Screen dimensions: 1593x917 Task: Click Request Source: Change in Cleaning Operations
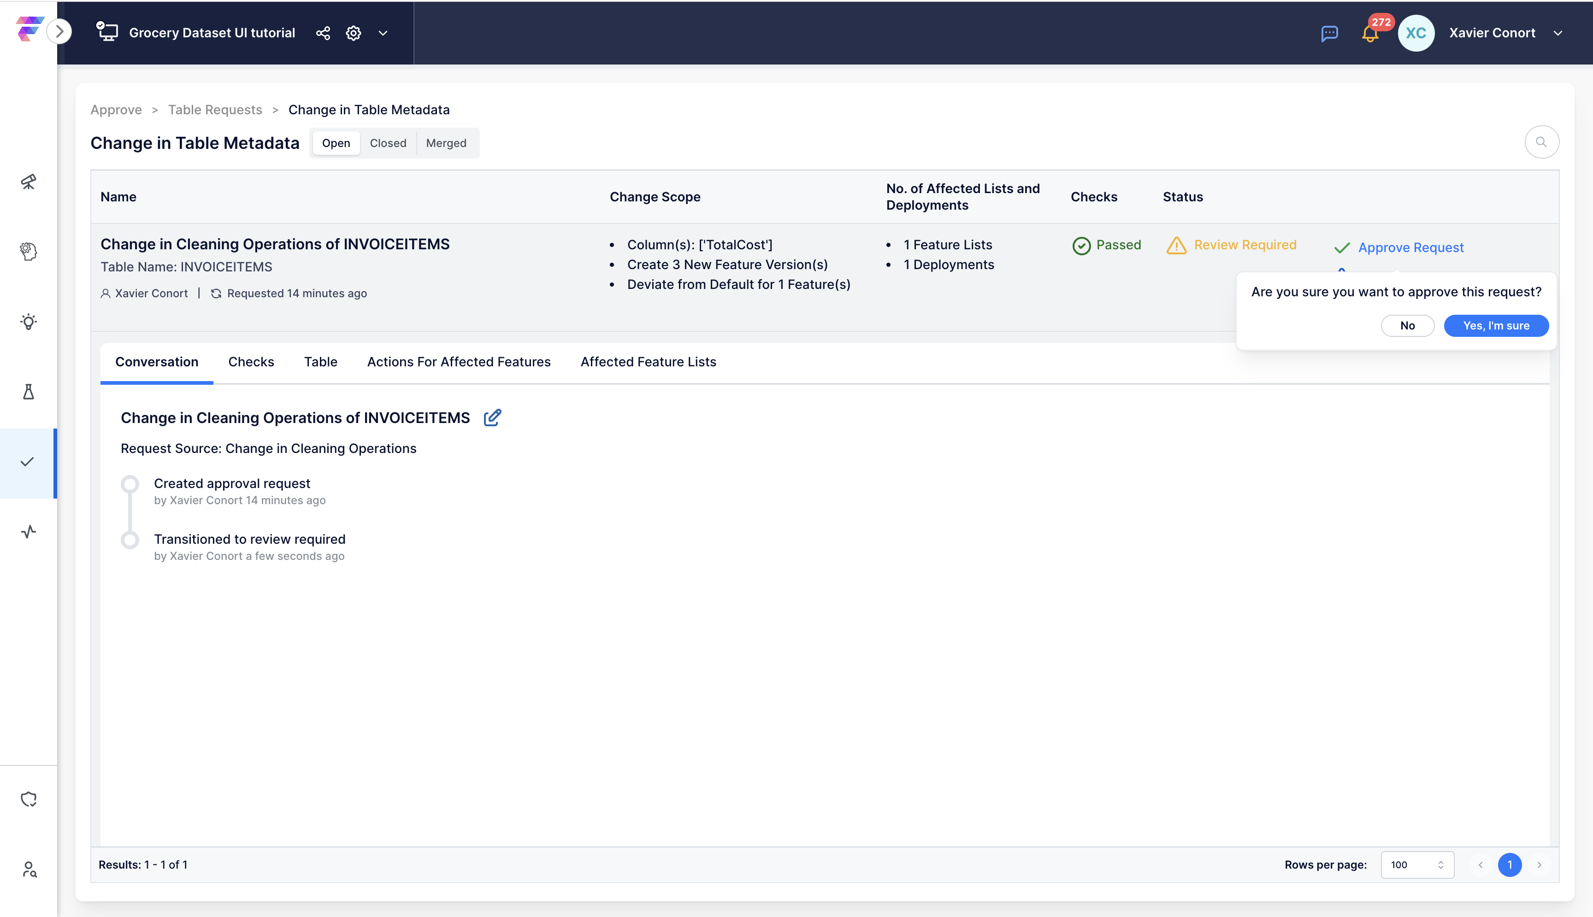[268, 448]
